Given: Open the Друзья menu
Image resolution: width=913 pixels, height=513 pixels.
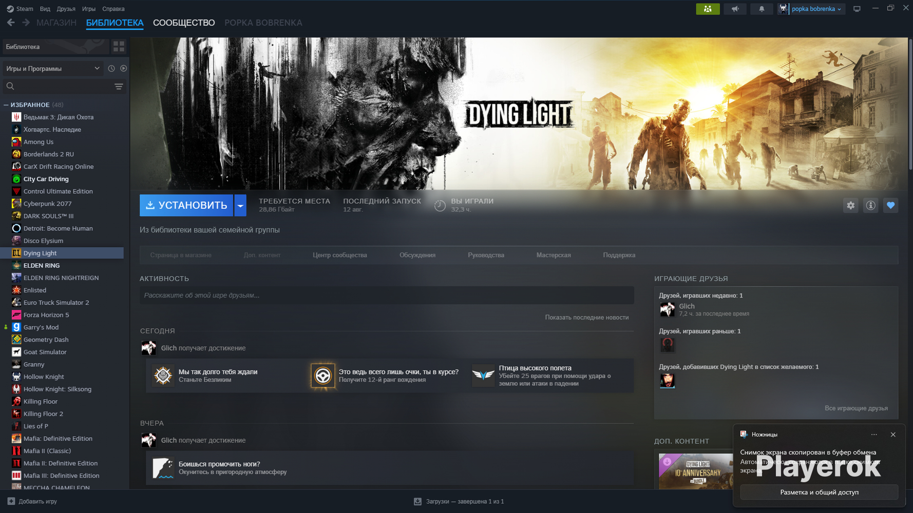Looking at the screenshot, I should pyautogui.click(x=66, y=9).
